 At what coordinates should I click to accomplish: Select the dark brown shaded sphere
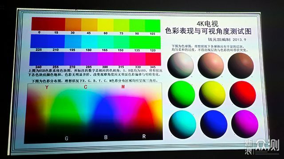coord(241,66)
